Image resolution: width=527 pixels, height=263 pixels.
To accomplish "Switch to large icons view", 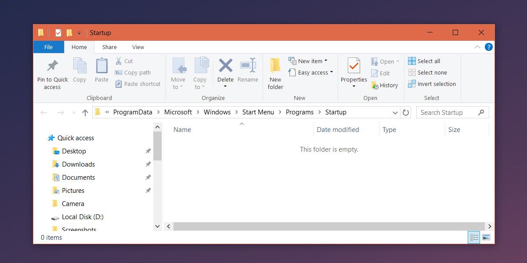I will 486,237.
